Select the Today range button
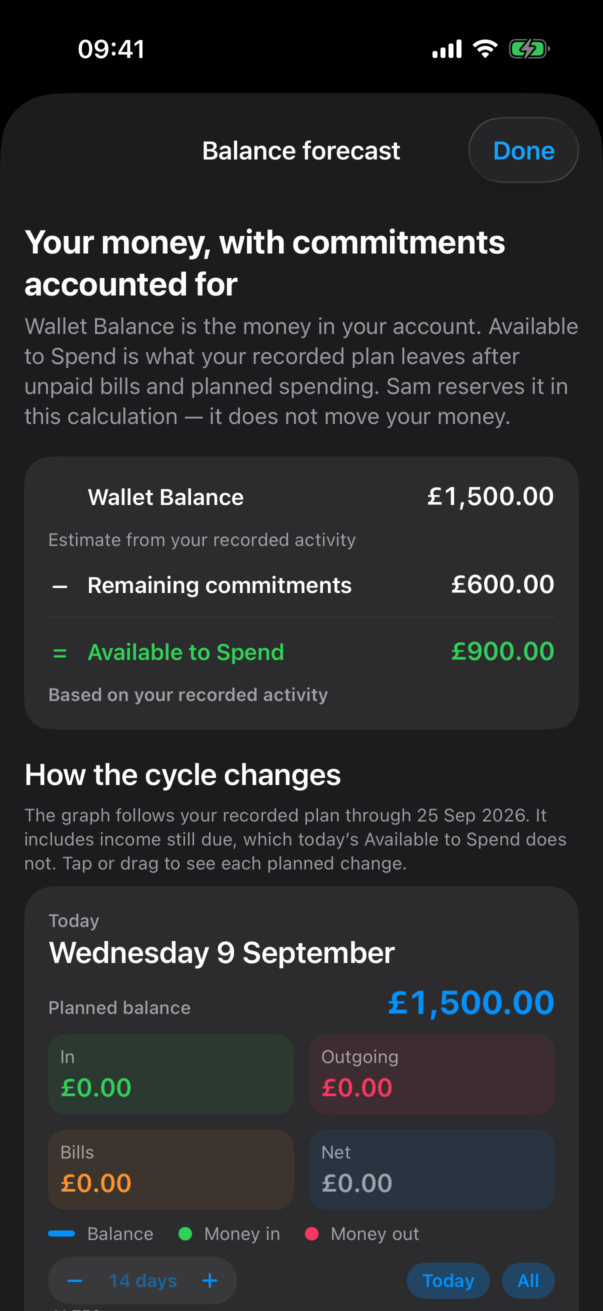The height and width of the screenshot is (1311, 603). pyautogui.click(x=448, y=1280)
